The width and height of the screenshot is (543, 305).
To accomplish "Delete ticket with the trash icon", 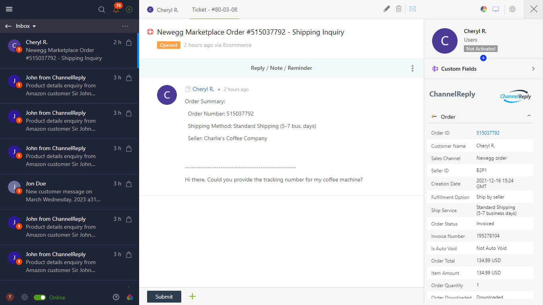I will click(x=399, y=9).
